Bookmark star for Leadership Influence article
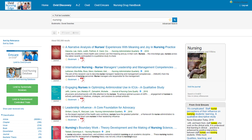The height and width of the screenshot is (140, 252). point(66,120)
